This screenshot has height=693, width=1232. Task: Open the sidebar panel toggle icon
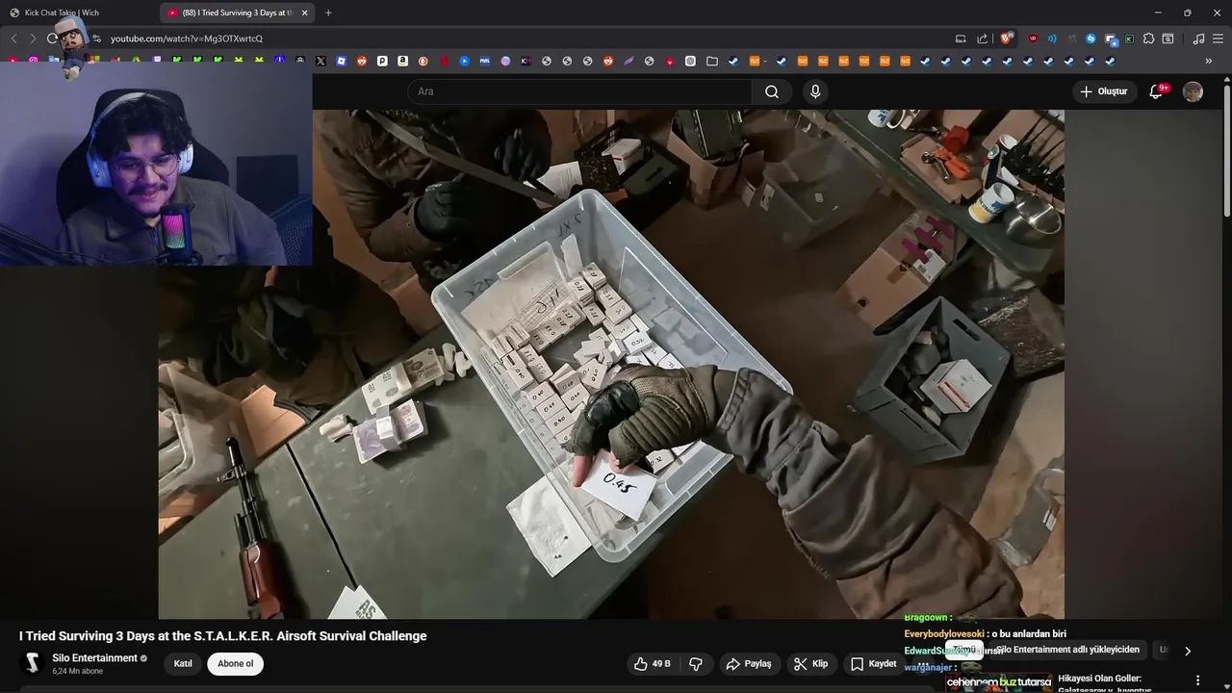[1168, 38]
